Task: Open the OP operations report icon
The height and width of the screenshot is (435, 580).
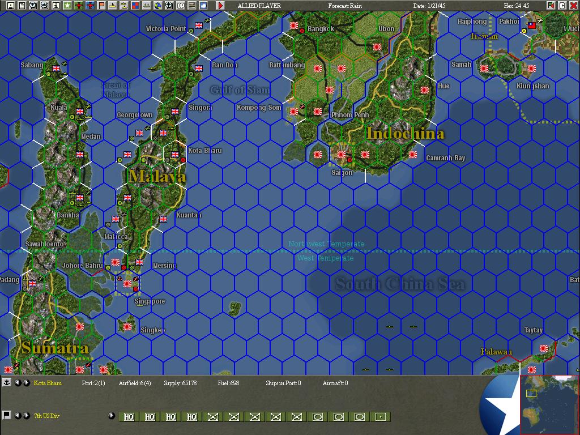Action: click(x=181, y=5)
